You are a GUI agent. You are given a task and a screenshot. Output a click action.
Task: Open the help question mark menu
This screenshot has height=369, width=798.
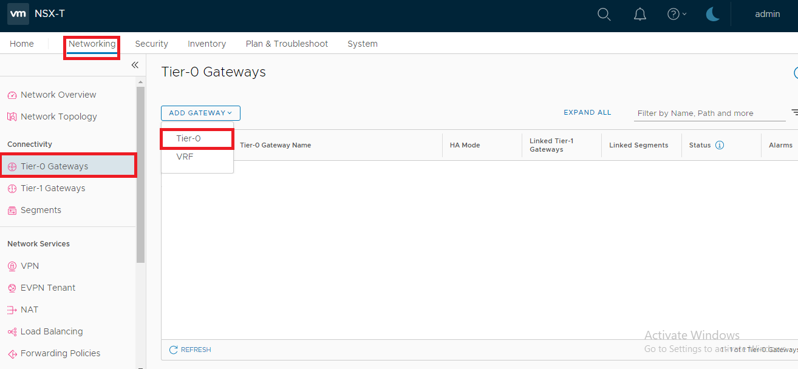[677, 14]
